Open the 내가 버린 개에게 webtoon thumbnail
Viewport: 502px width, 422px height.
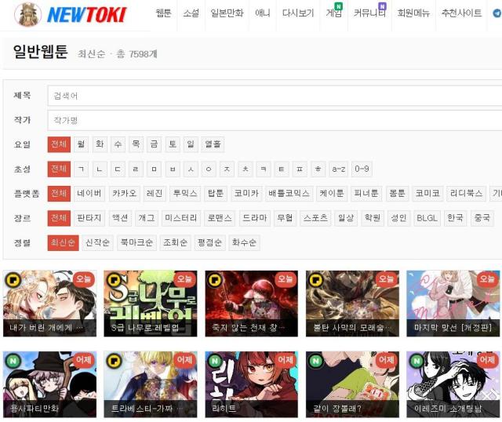[49, 304]
